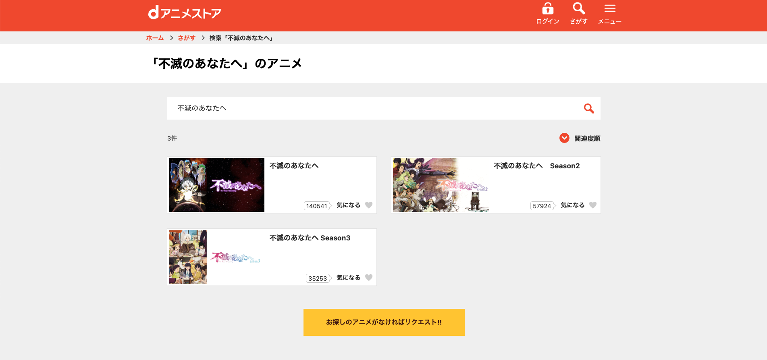Viewport: 767px width, 360px height.
Task: Click the ログイン lock icon
Action: pos(547,8)
